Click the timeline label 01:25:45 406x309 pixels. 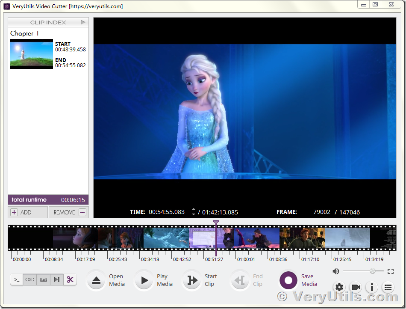342,259
